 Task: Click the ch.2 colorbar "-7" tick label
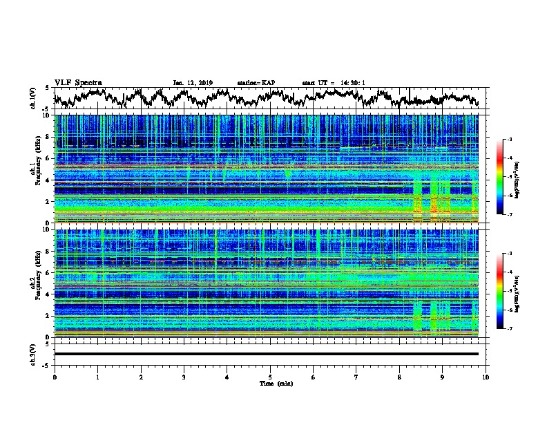(x=509, y=328)
